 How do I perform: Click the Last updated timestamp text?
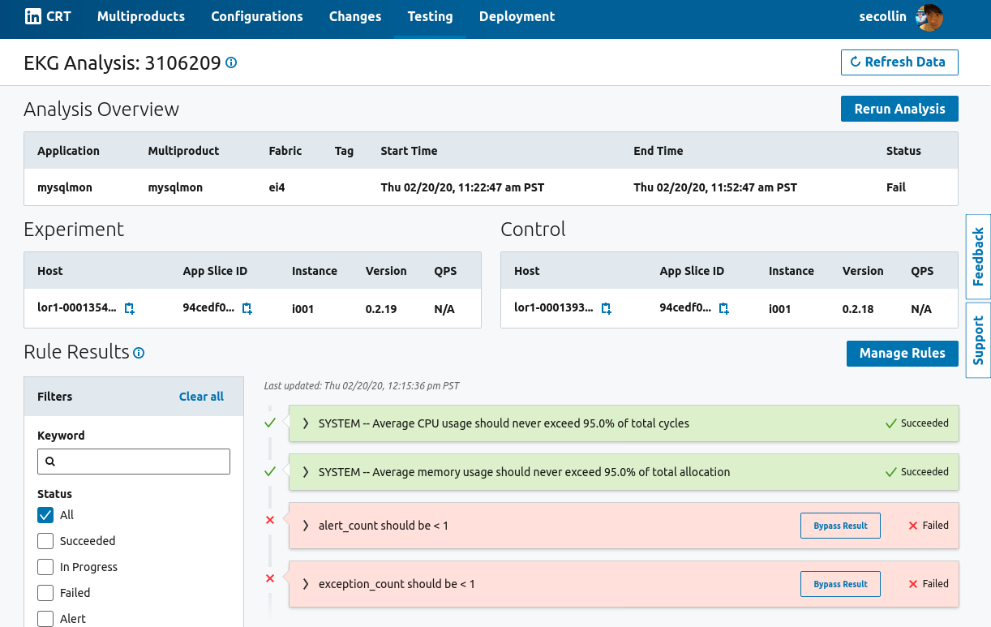[x=362, y=386]
